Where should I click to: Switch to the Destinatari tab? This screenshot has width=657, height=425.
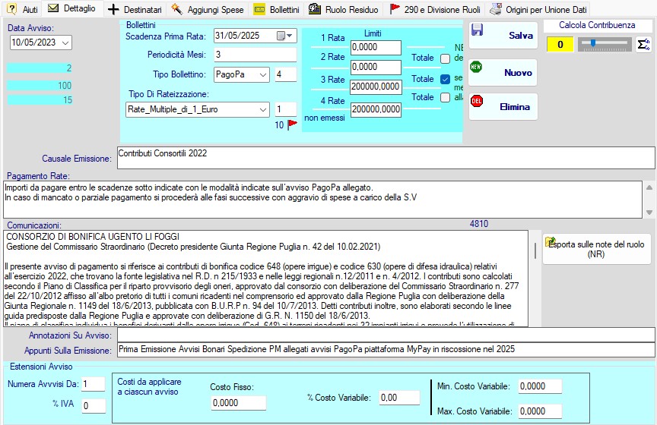(x=135, y=9)
